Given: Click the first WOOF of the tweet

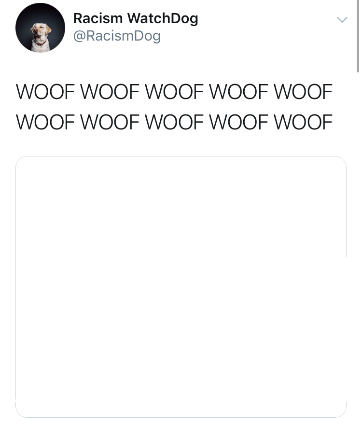Looking at the screenshot, I should 45,92.
